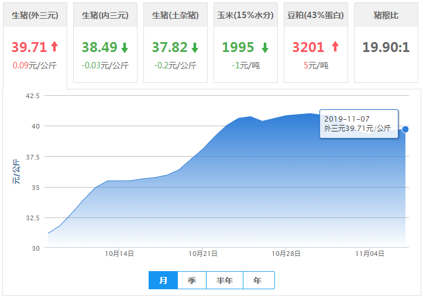Click the red up arrow beside 39.71
This screenshot has width=423, height=298.
coord(55,47)
